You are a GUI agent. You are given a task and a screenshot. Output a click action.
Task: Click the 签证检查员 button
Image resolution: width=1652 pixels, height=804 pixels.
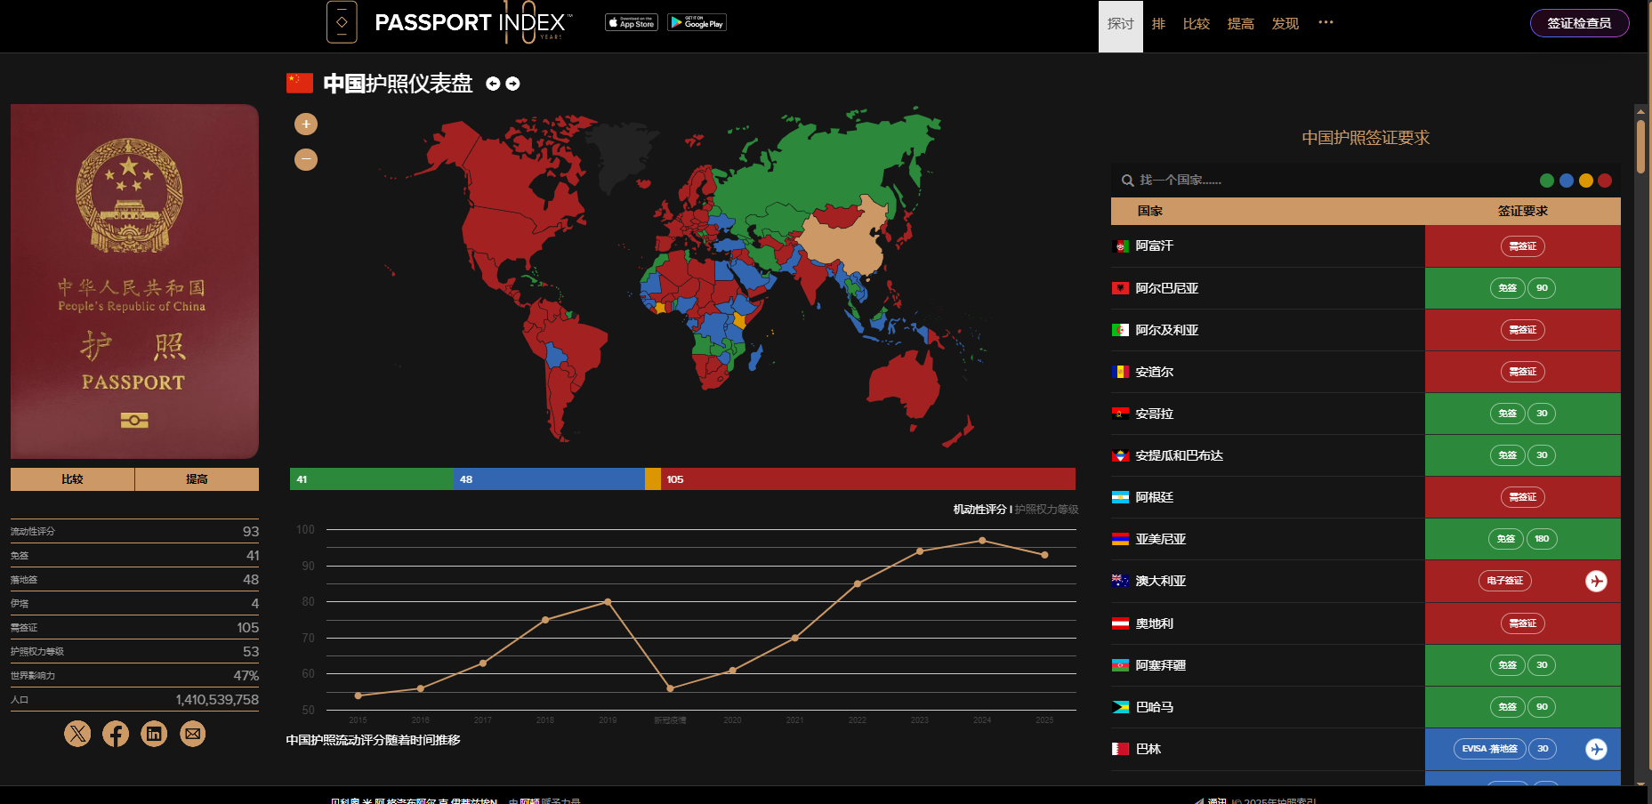coord(1579,23)
